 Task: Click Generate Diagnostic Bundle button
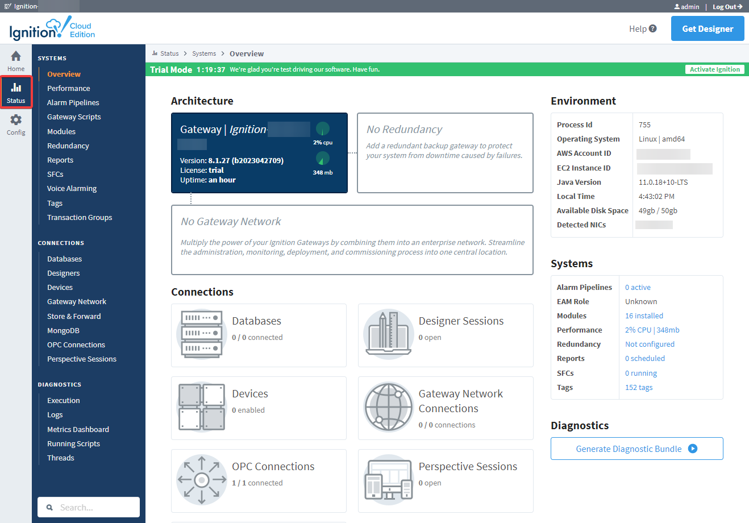tap(636, 449)
